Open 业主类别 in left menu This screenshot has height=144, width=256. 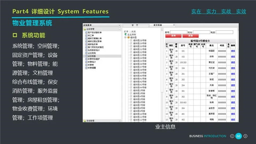coord(92,53)
